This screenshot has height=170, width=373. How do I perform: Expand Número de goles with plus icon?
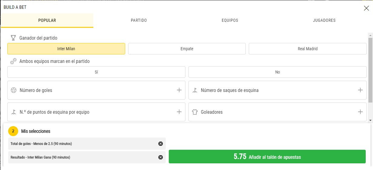pos(179,90)
